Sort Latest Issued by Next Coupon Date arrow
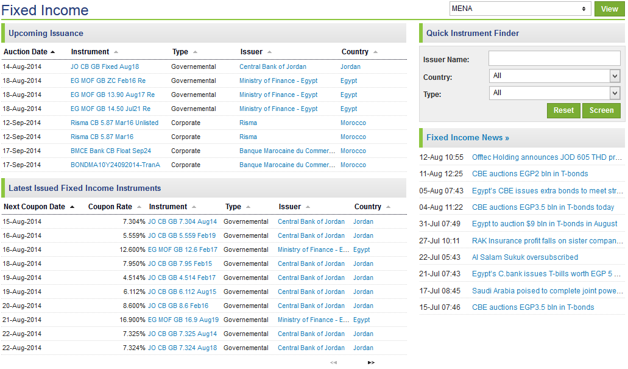This screenshot has width=628, height=369. [72, 207]
